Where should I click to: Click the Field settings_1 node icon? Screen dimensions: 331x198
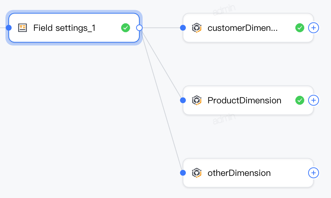tap(23, 28)
